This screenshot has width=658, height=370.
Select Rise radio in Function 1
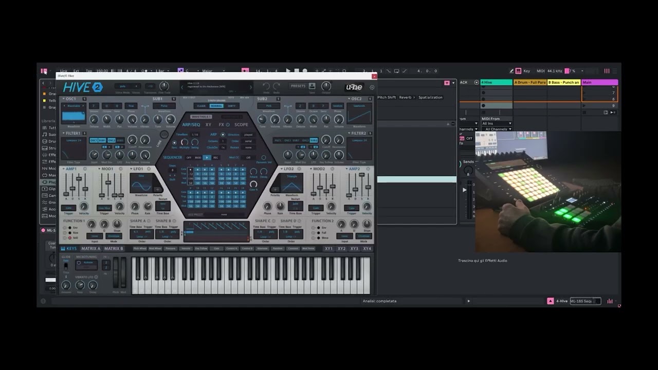click(70, 233)
